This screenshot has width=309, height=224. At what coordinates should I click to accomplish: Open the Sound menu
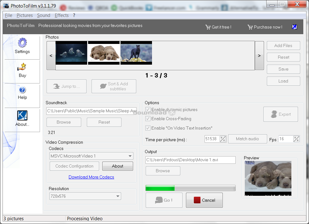pos(43,15)
